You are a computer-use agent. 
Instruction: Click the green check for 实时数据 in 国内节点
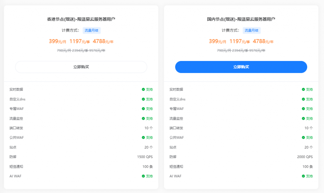tap(303, 89)
